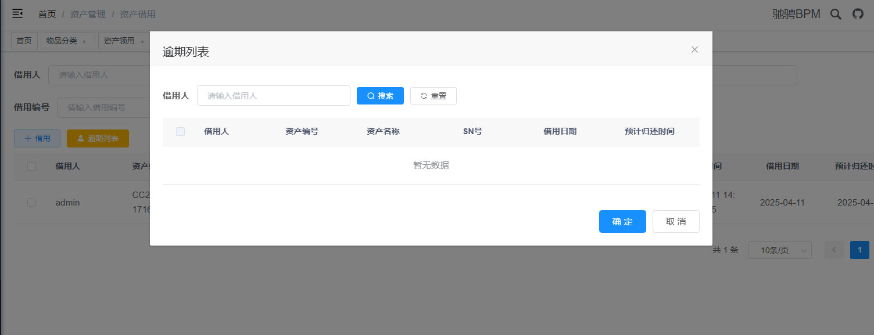Cancel the dialog with 取消
Screen dimensions: 874x335
676,221
